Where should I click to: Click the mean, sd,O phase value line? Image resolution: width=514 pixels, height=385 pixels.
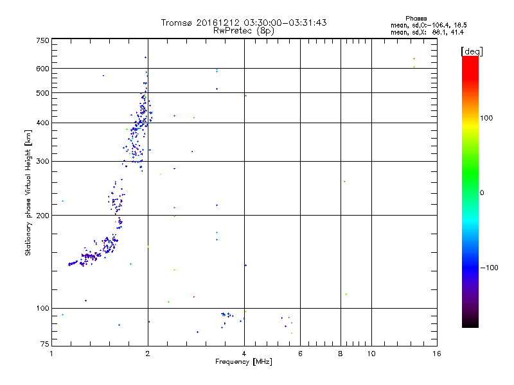[429, 25]
